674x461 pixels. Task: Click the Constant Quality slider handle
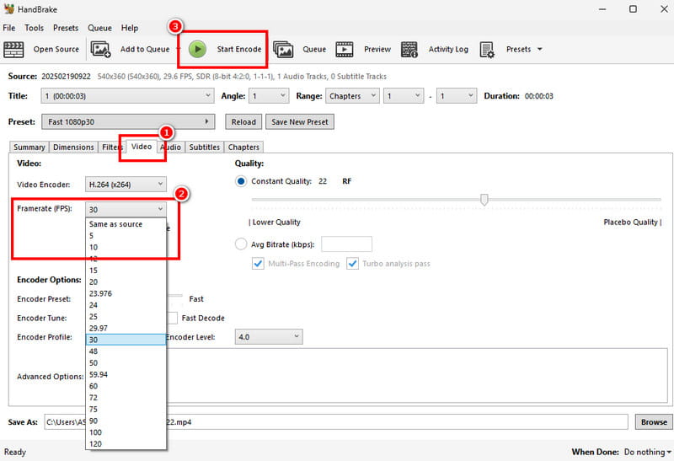pyautogui.click(x=484, y=200)
